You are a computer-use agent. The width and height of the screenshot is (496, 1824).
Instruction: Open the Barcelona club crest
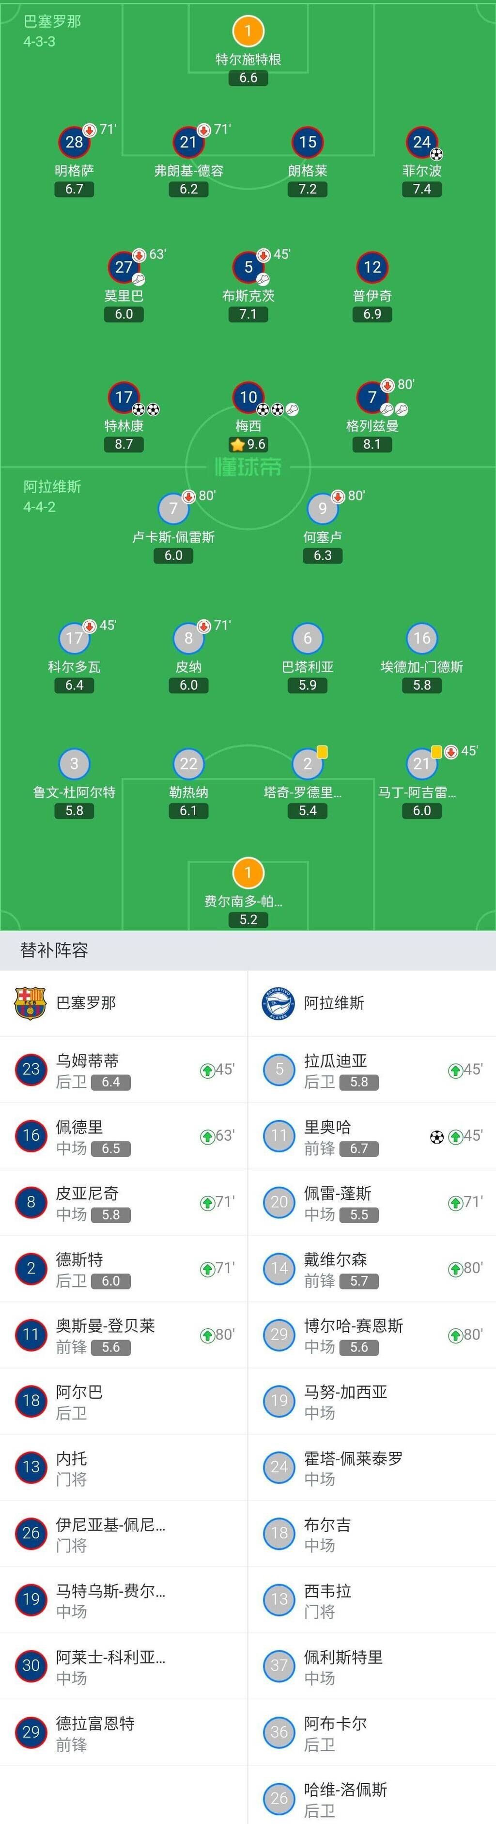pos(31,1003)
